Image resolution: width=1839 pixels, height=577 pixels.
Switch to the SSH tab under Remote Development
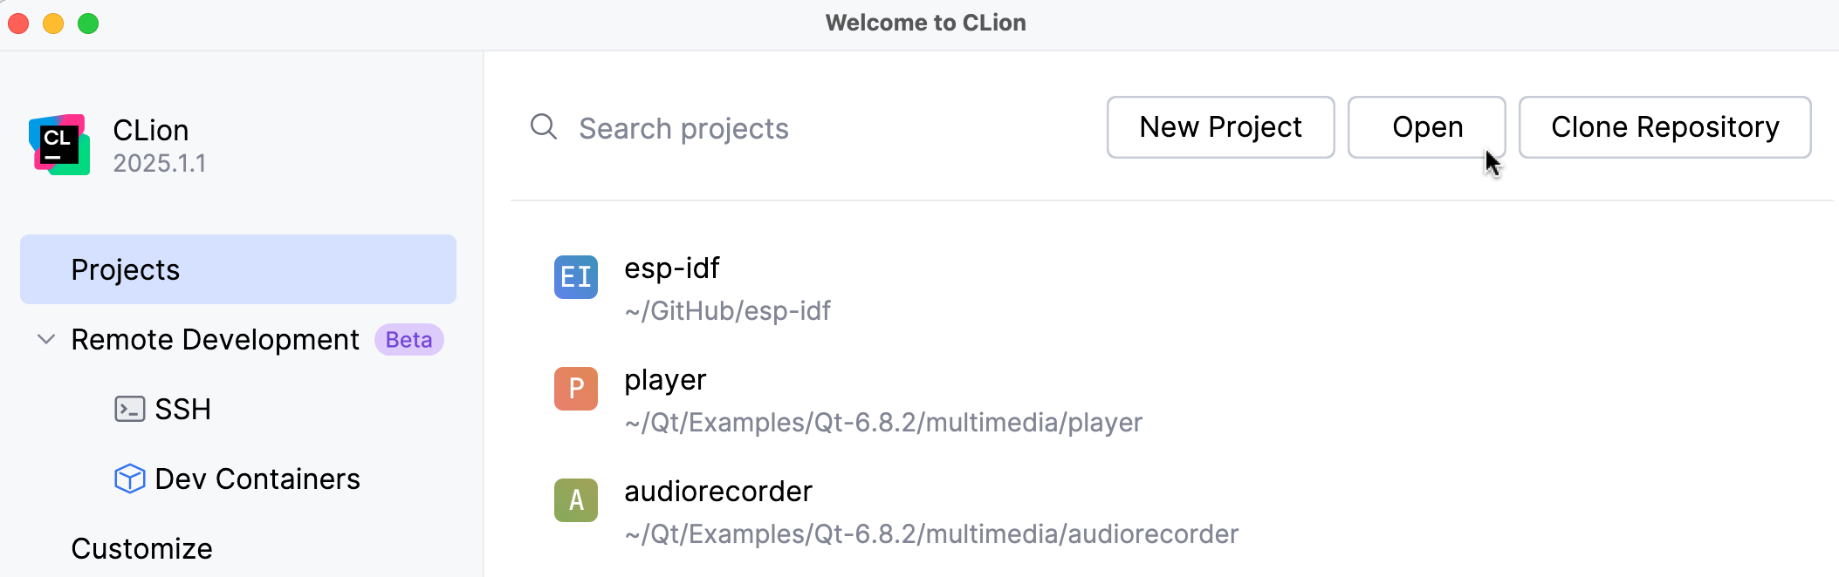tap(182, 408)
